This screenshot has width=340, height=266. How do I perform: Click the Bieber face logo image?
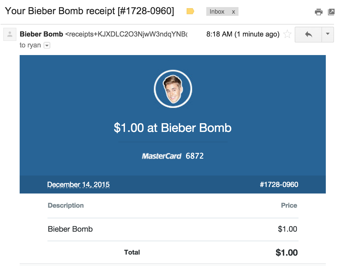(173, 89)
